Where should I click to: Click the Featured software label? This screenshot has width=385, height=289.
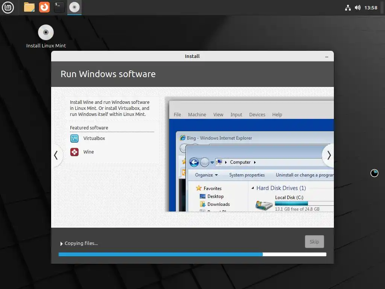click(x=89, y=128)
